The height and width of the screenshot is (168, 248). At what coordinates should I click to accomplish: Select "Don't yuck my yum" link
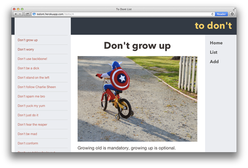[31, 106]
